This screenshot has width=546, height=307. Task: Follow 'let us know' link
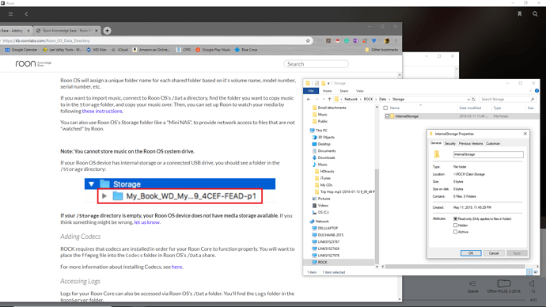pos(147,222)
